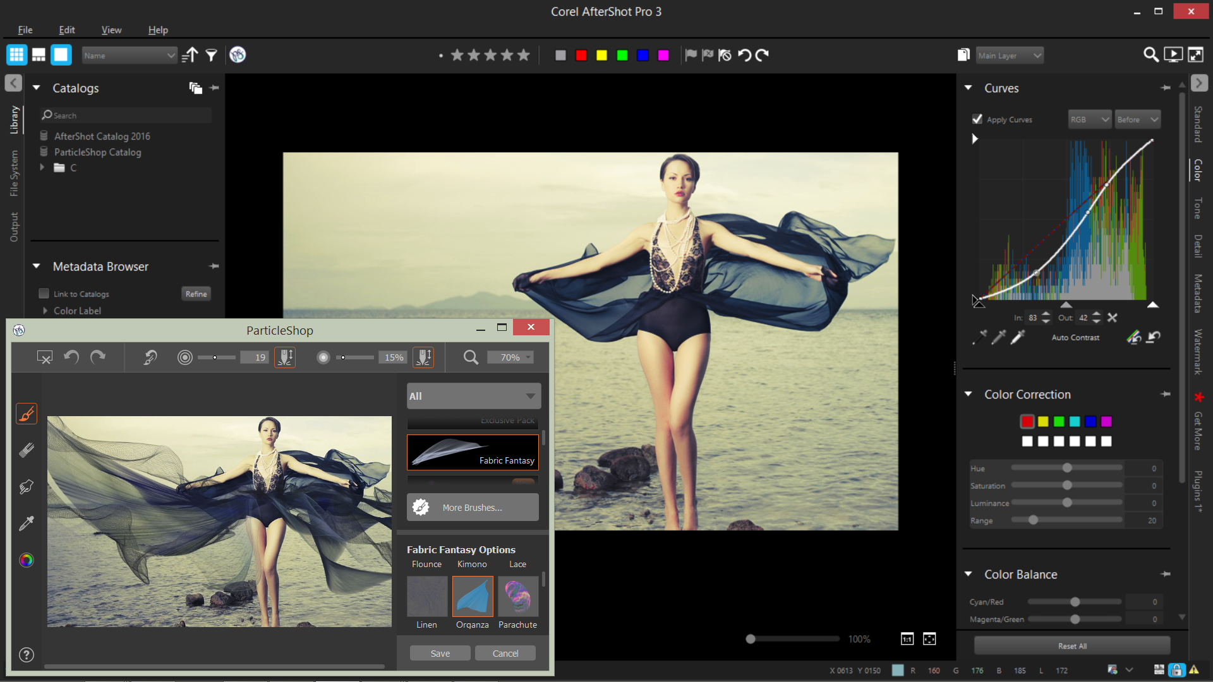Open the ParticleShop color wheel
Viewport: 1213px width, 682px height.
point(27,560)
